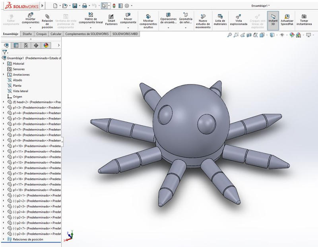Print the document with the printer icon

click(84, 6)
